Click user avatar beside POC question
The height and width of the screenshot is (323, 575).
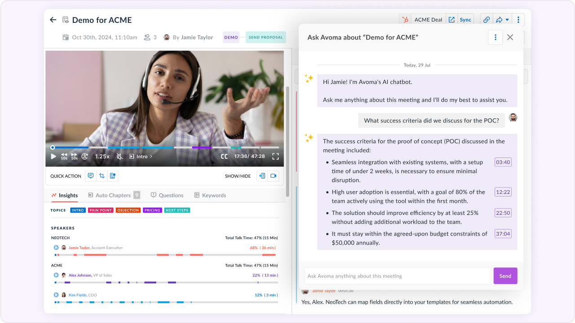click(x=513, y=118)
